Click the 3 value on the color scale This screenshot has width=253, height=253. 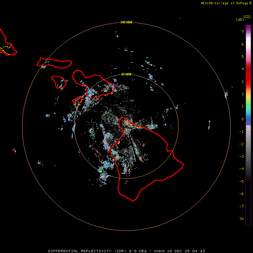click(243, 82)
